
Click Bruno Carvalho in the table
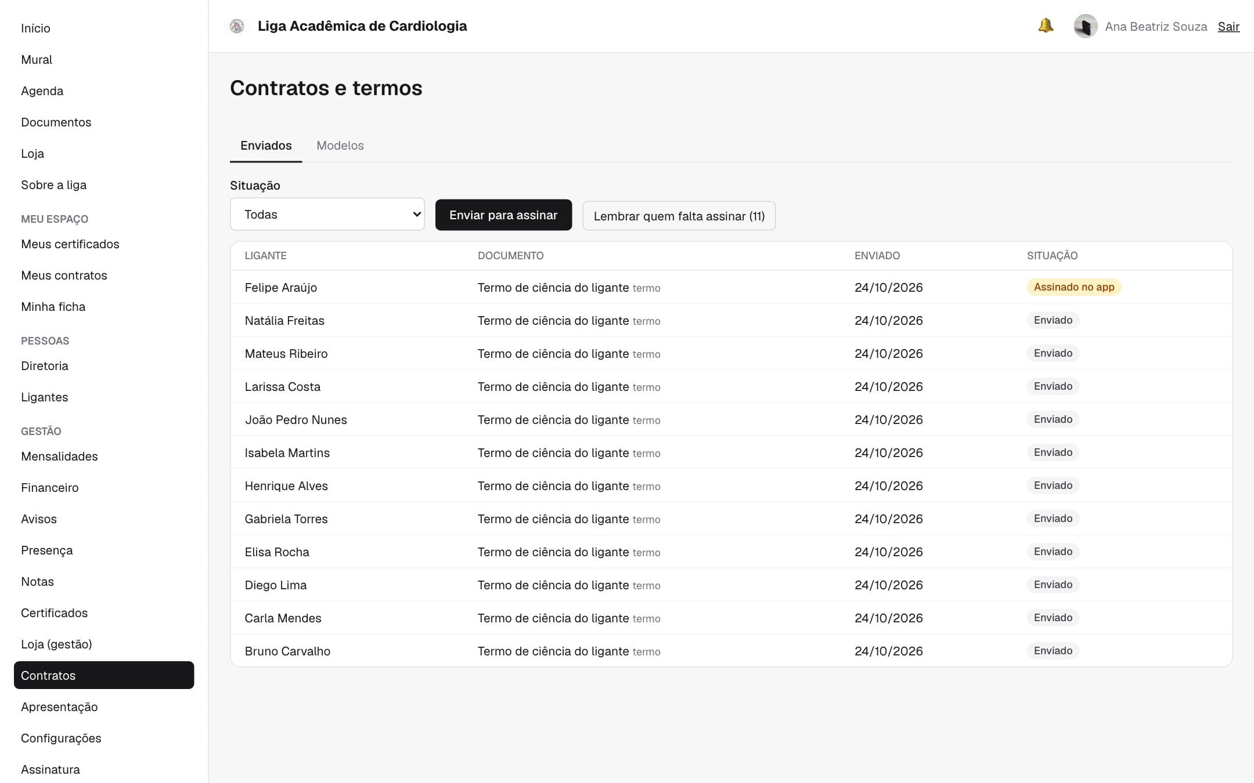click(x=287, y=651)
